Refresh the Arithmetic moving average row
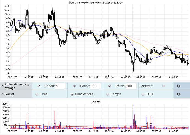Screen dimensions: 190x135 click(178, 86)
